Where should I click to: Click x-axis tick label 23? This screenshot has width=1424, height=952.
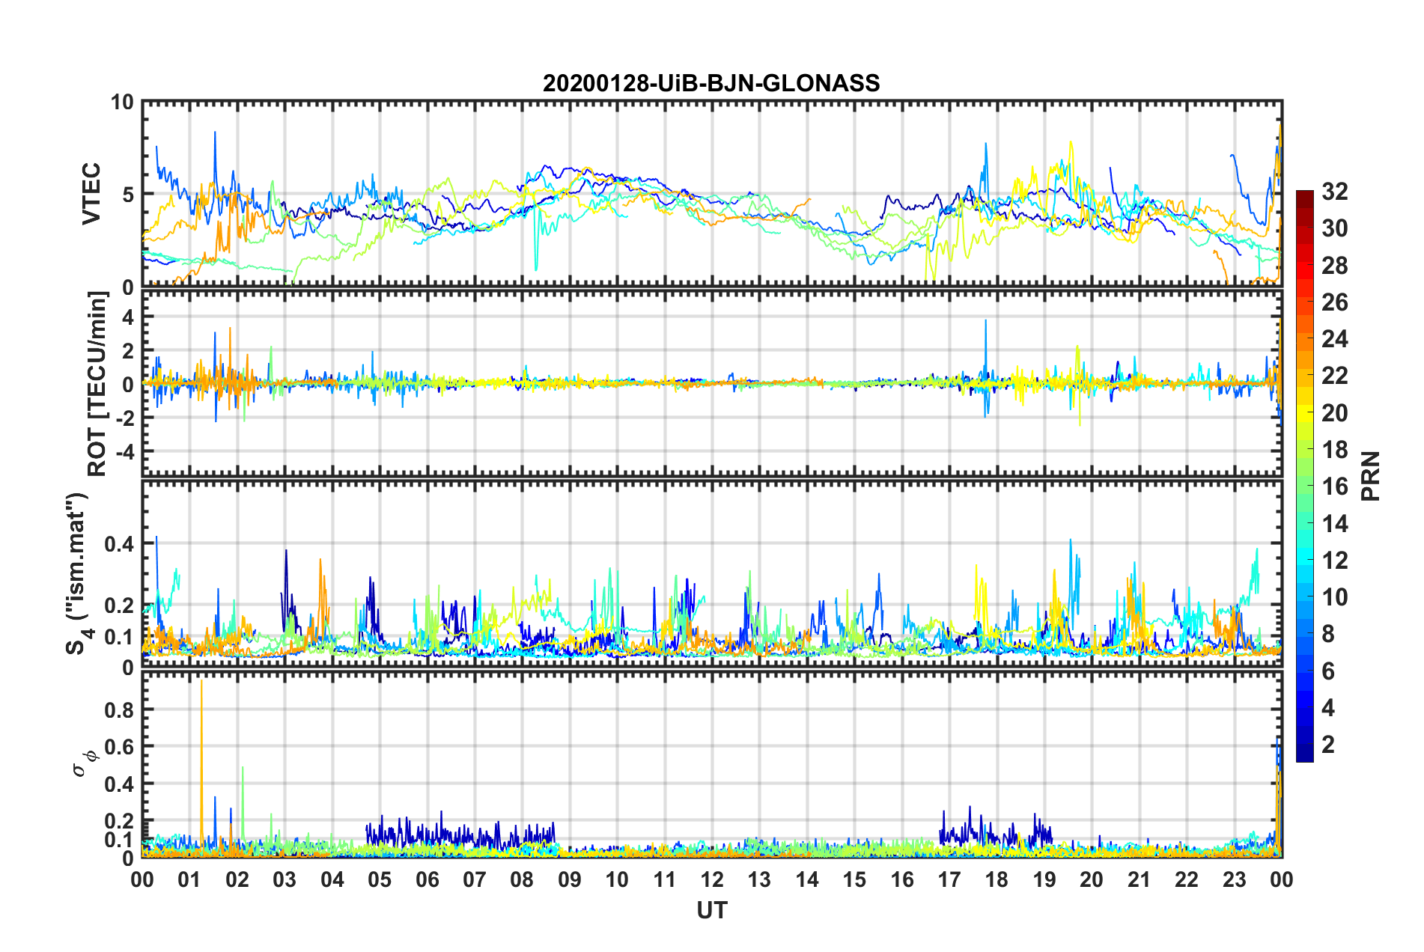[1235, 879]
